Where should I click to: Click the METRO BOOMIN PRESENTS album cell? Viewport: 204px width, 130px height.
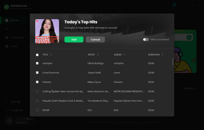pos(129,91)
